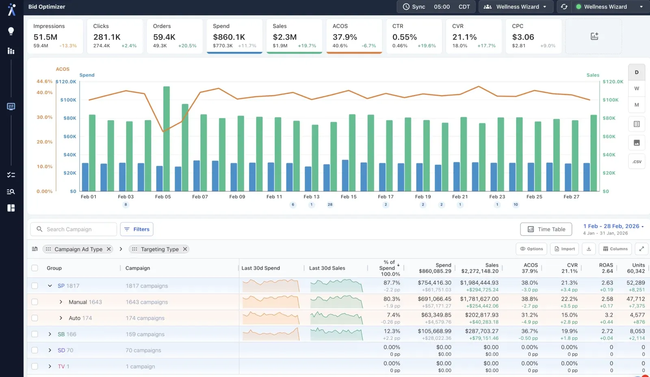Open table Options button
The height and width of the screenshot is (377, 650).
[x=531, y=249]
